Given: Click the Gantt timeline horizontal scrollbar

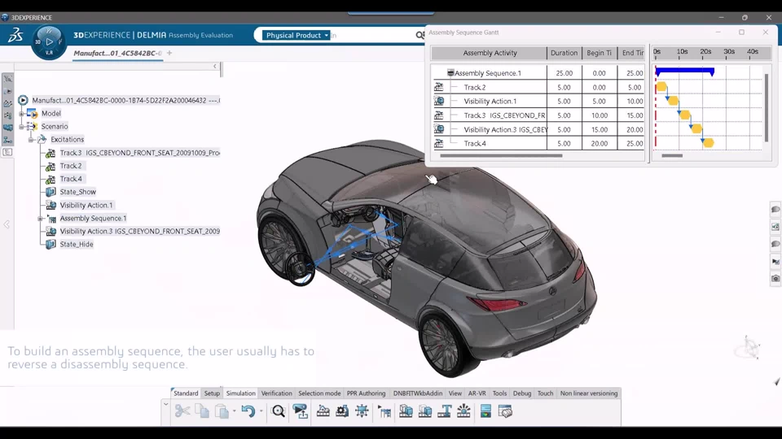Looking at the screenshot, I should pyautogui.click(x=672, y=156).
